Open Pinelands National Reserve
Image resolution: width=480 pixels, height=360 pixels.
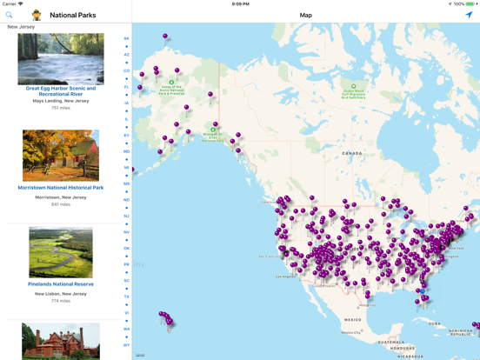point(61,284)
